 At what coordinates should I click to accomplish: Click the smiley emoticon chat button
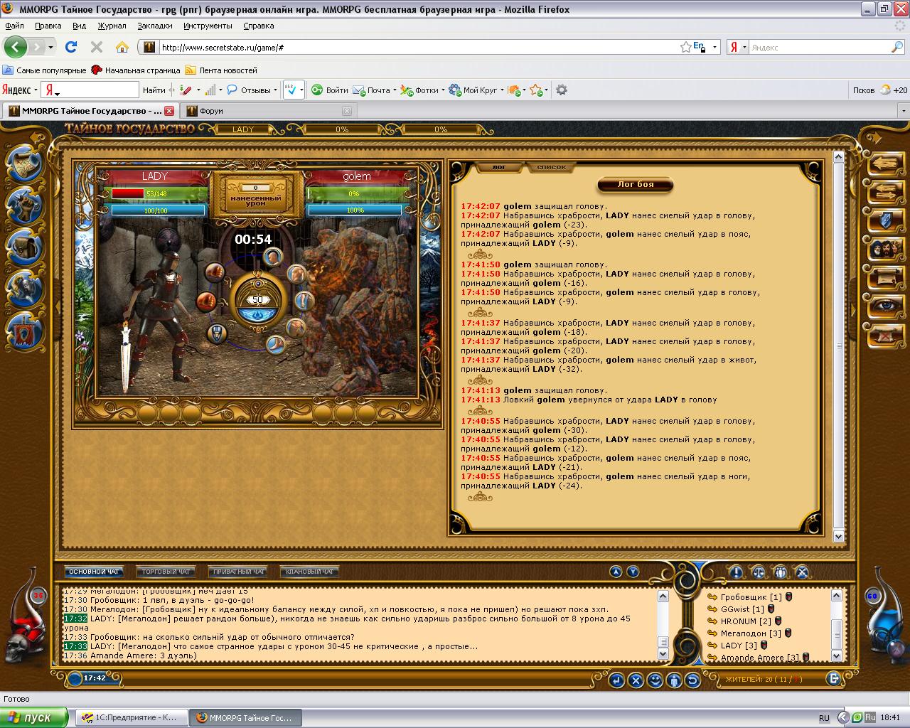pos(655,680)
